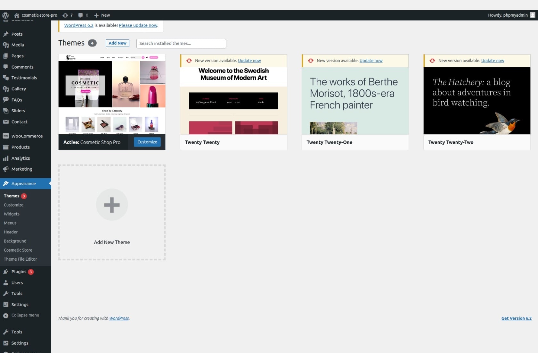Click the Add New Theme label

pos(112,242)
